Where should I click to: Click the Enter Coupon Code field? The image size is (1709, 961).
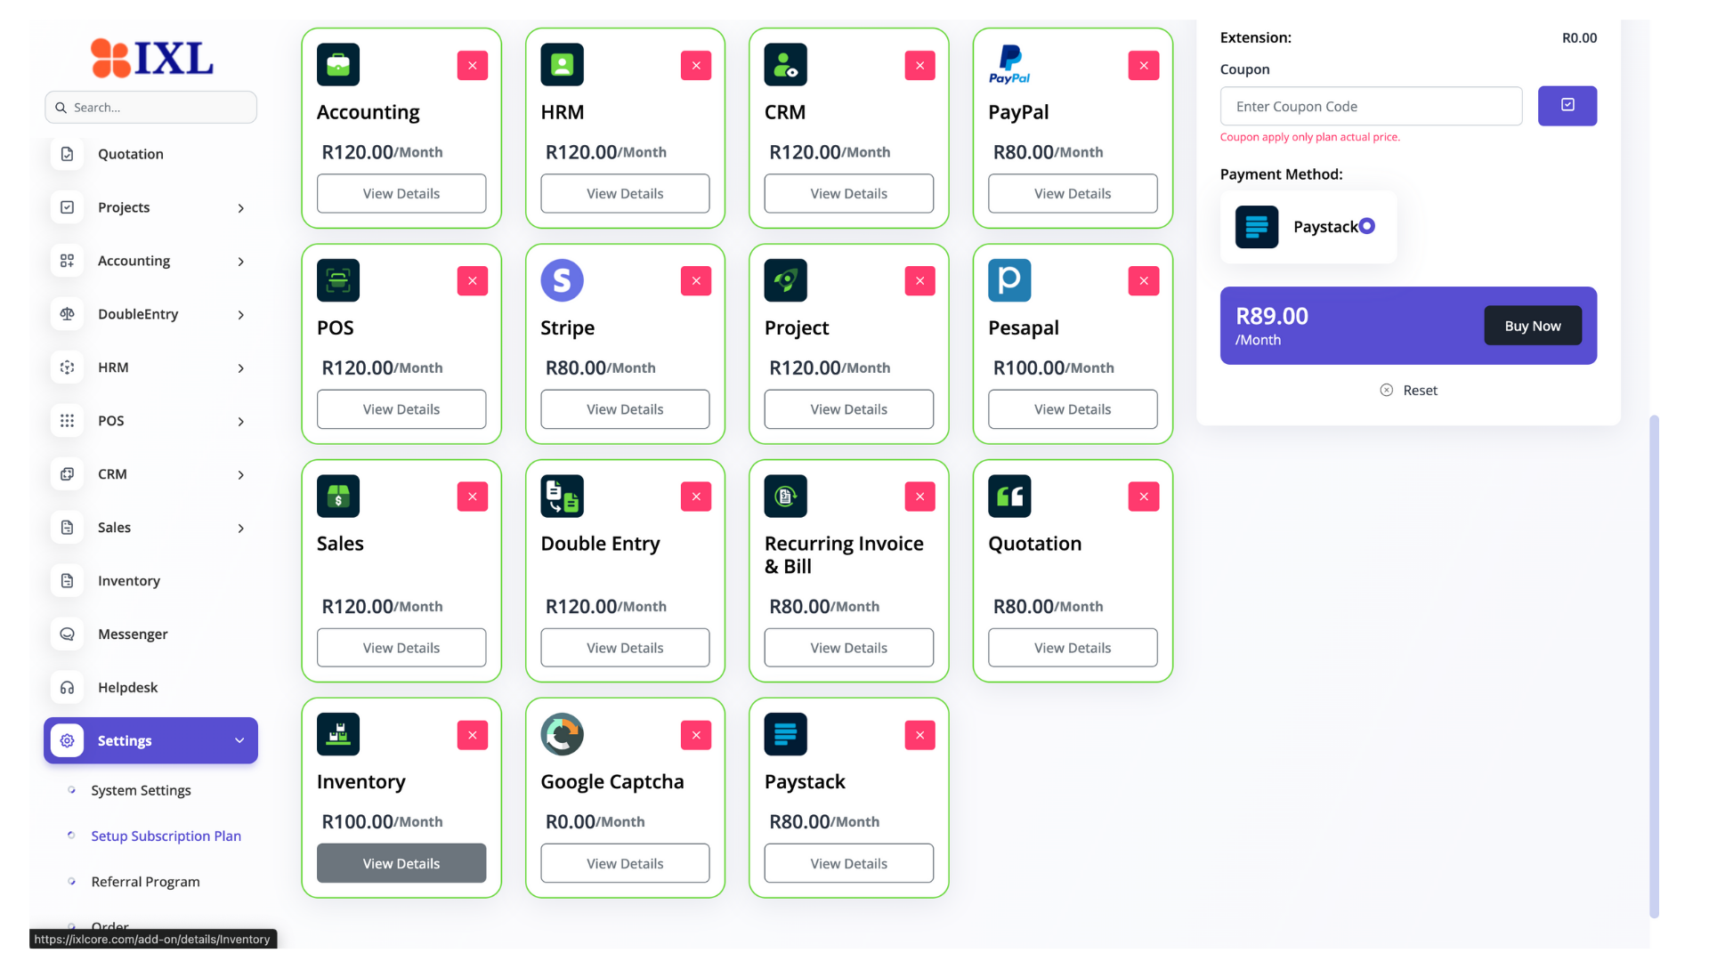coord(1371,106)
